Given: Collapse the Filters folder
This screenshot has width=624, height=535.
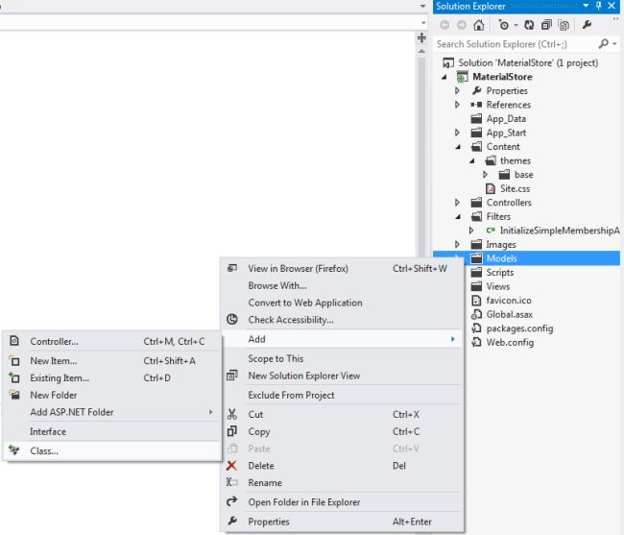Looking at the screenshot, I should 458,216.
